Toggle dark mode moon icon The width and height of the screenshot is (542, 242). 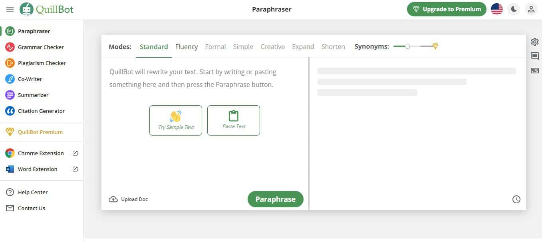(514, 9)
